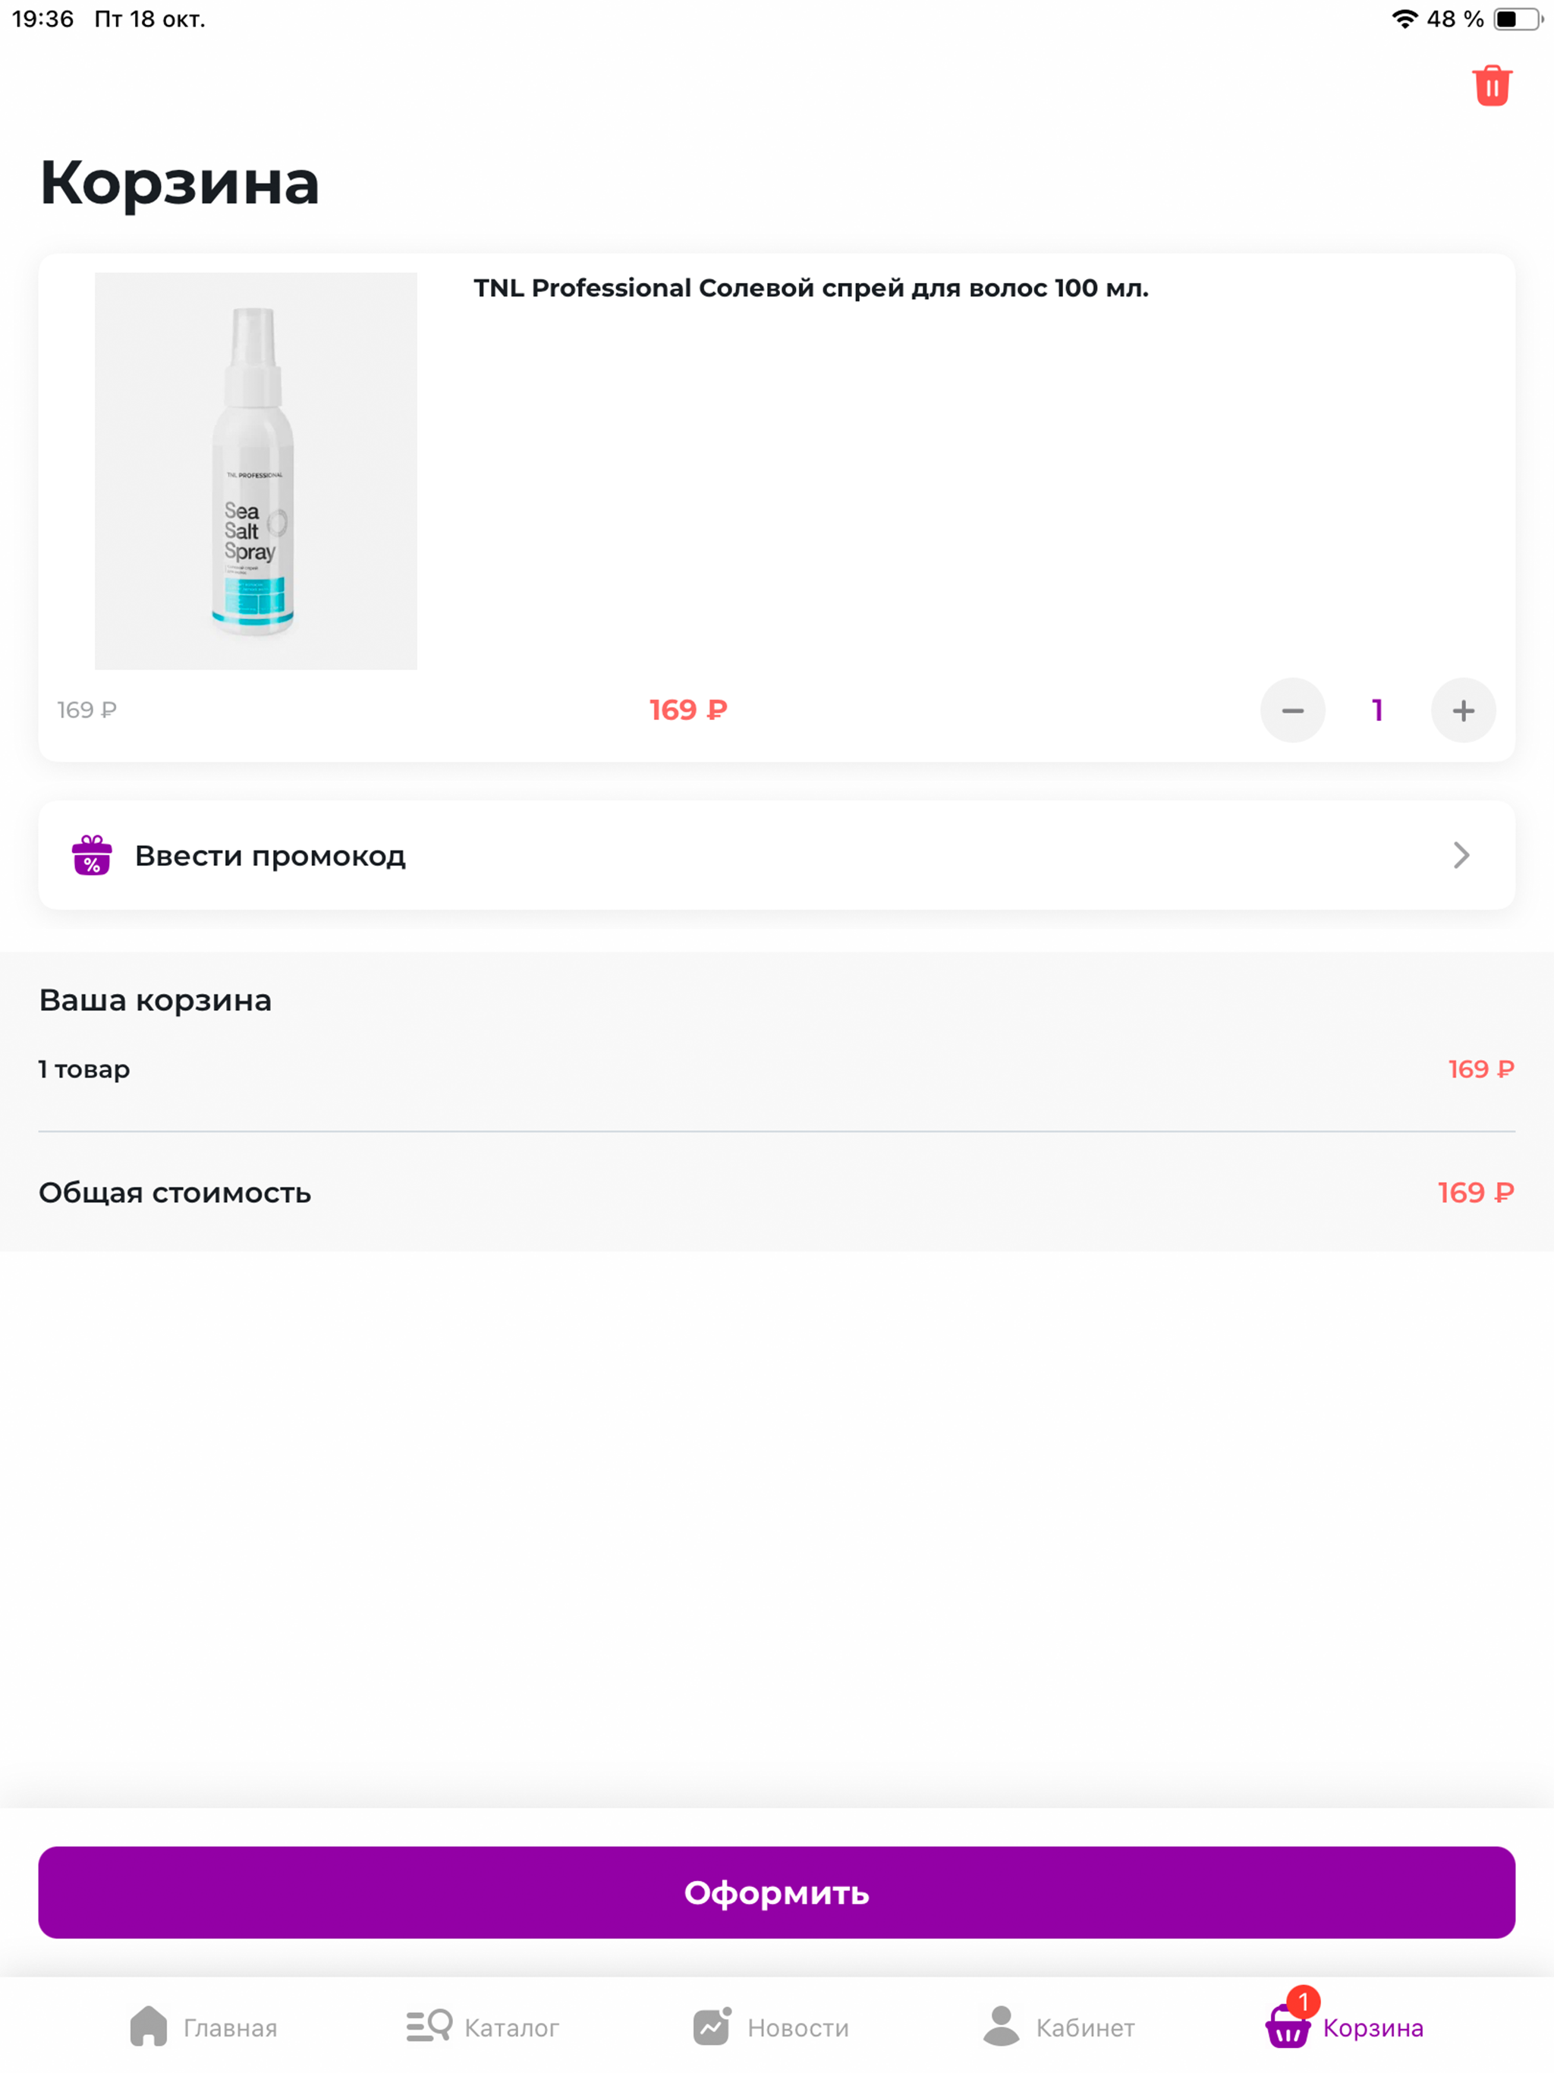Image resolution: width=1554 pixels, height=2073 pixels.
Task: Go to the Кабинет tab label
Action: (1085, 2028)
